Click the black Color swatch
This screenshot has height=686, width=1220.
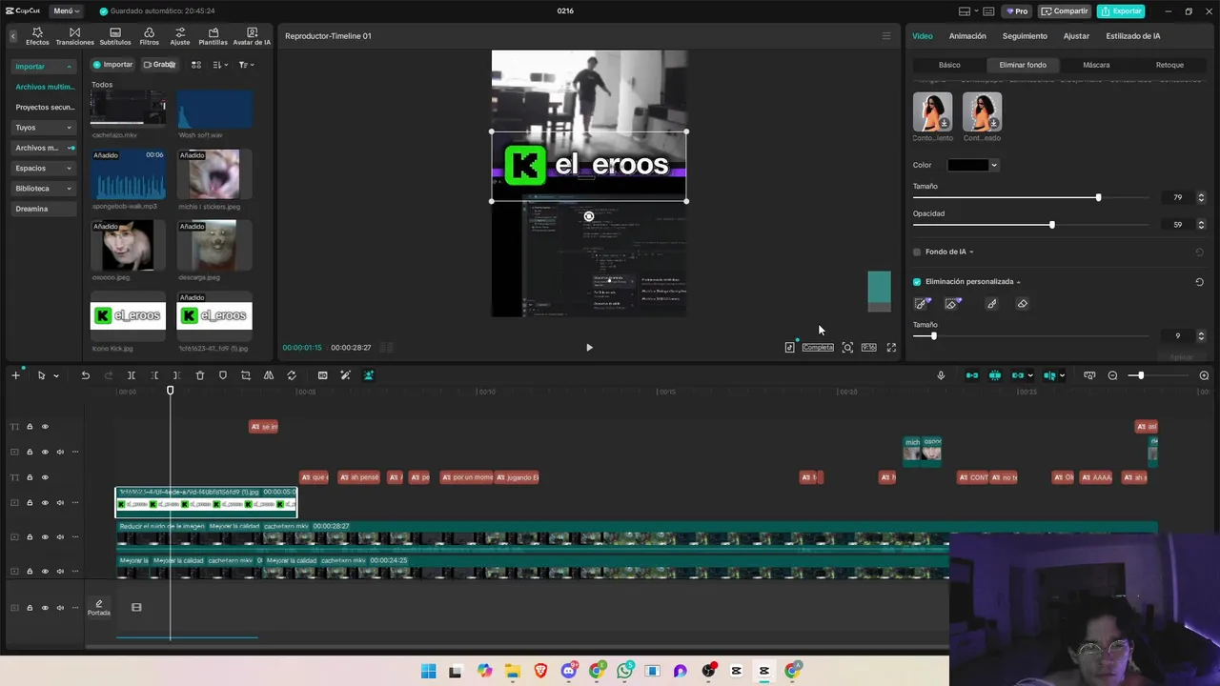[967, 166]
